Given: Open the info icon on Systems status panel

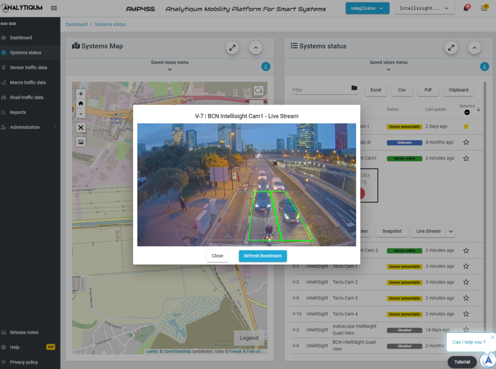Looking at the screenshot, I should (x=484, y=67).
